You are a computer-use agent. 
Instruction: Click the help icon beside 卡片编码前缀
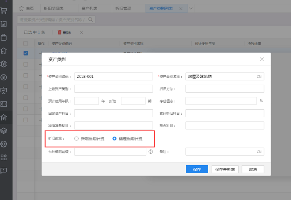point(150,152)
